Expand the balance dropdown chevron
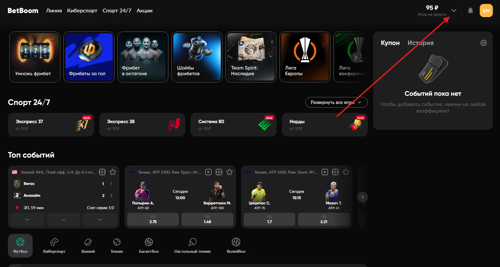This screenshot has width=500, height=267. click(x=454, y=11)
